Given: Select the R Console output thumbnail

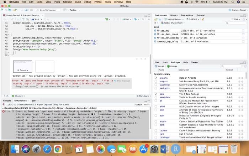Looking at the screenshot, I should 22,67.
